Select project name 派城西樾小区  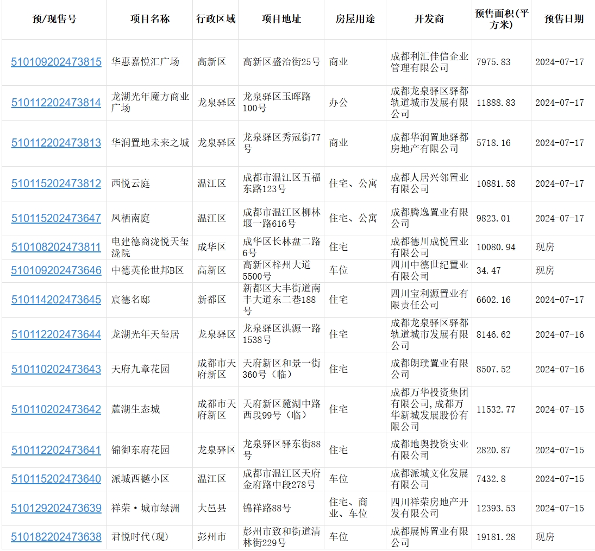pyautogui.click(x=140, y=479)
